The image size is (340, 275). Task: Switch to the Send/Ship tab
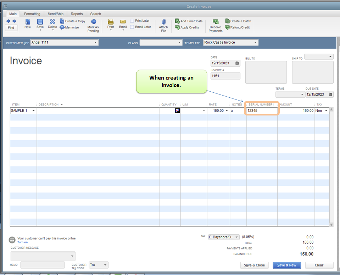pos(56,14)
